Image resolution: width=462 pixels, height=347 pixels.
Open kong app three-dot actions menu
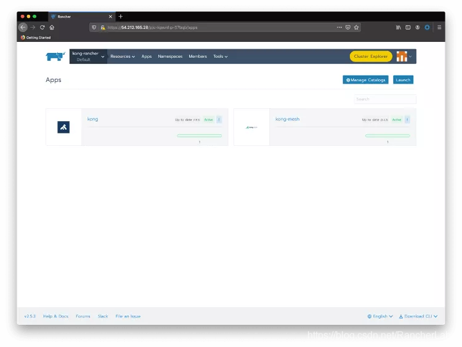(x=219, y=119)
